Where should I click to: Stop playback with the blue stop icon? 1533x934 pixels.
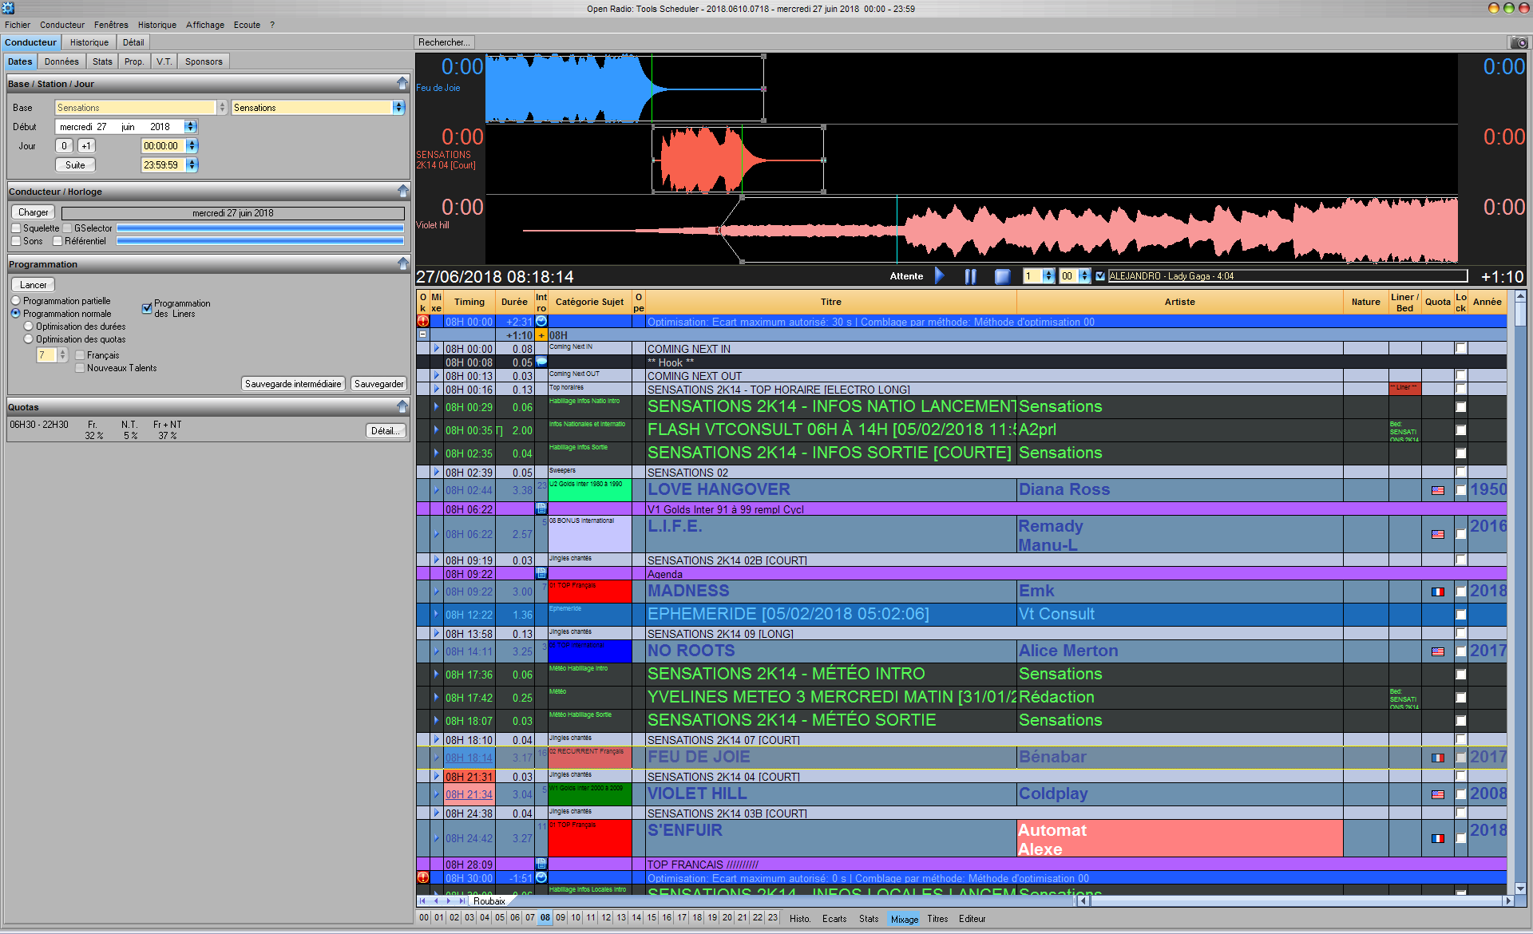point(1002,276)
